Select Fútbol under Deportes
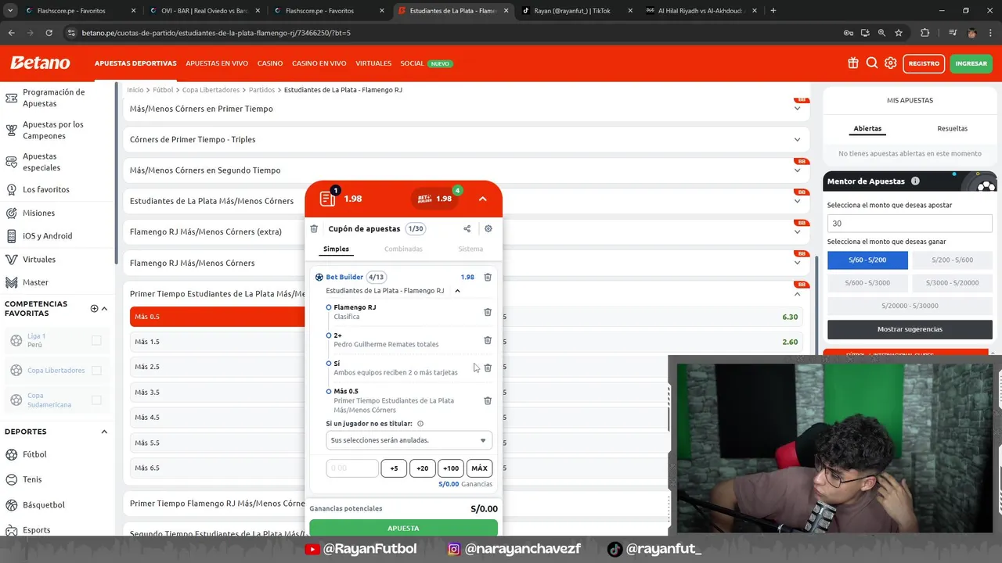Screen dimensions: 1002x563 pos(34,454)
